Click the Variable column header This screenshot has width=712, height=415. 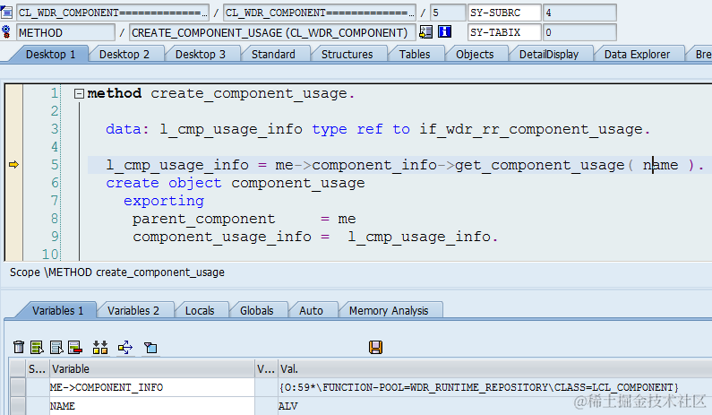point(151,368)
